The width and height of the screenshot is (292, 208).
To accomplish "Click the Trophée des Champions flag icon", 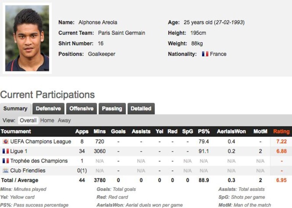I will (6, 161).
